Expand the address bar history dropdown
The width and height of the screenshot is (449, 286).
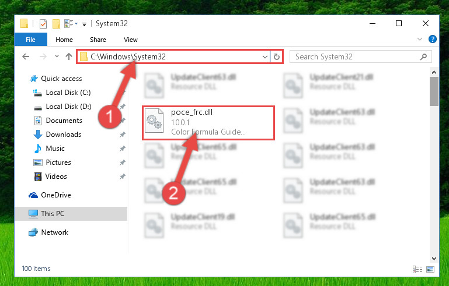(x=265, y=57)
